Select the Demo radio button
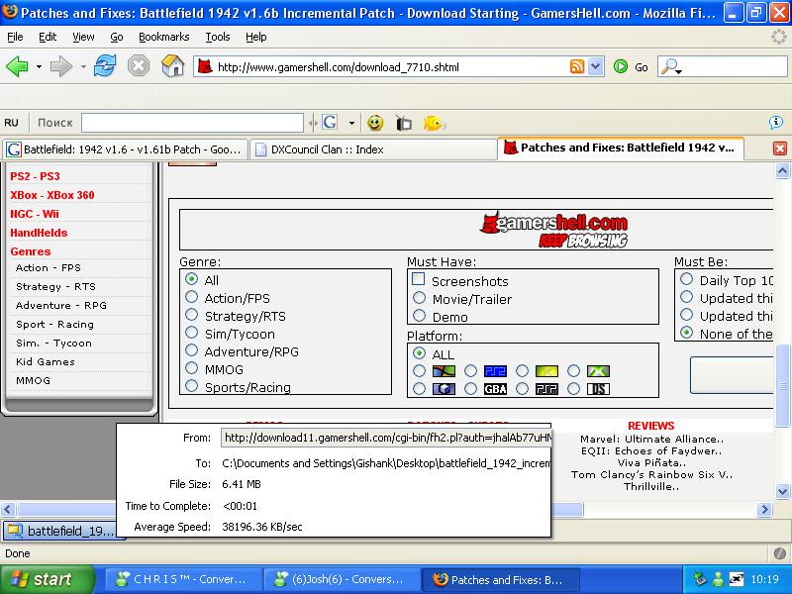The width and height of the screenshot is (792, 594). 419,316
